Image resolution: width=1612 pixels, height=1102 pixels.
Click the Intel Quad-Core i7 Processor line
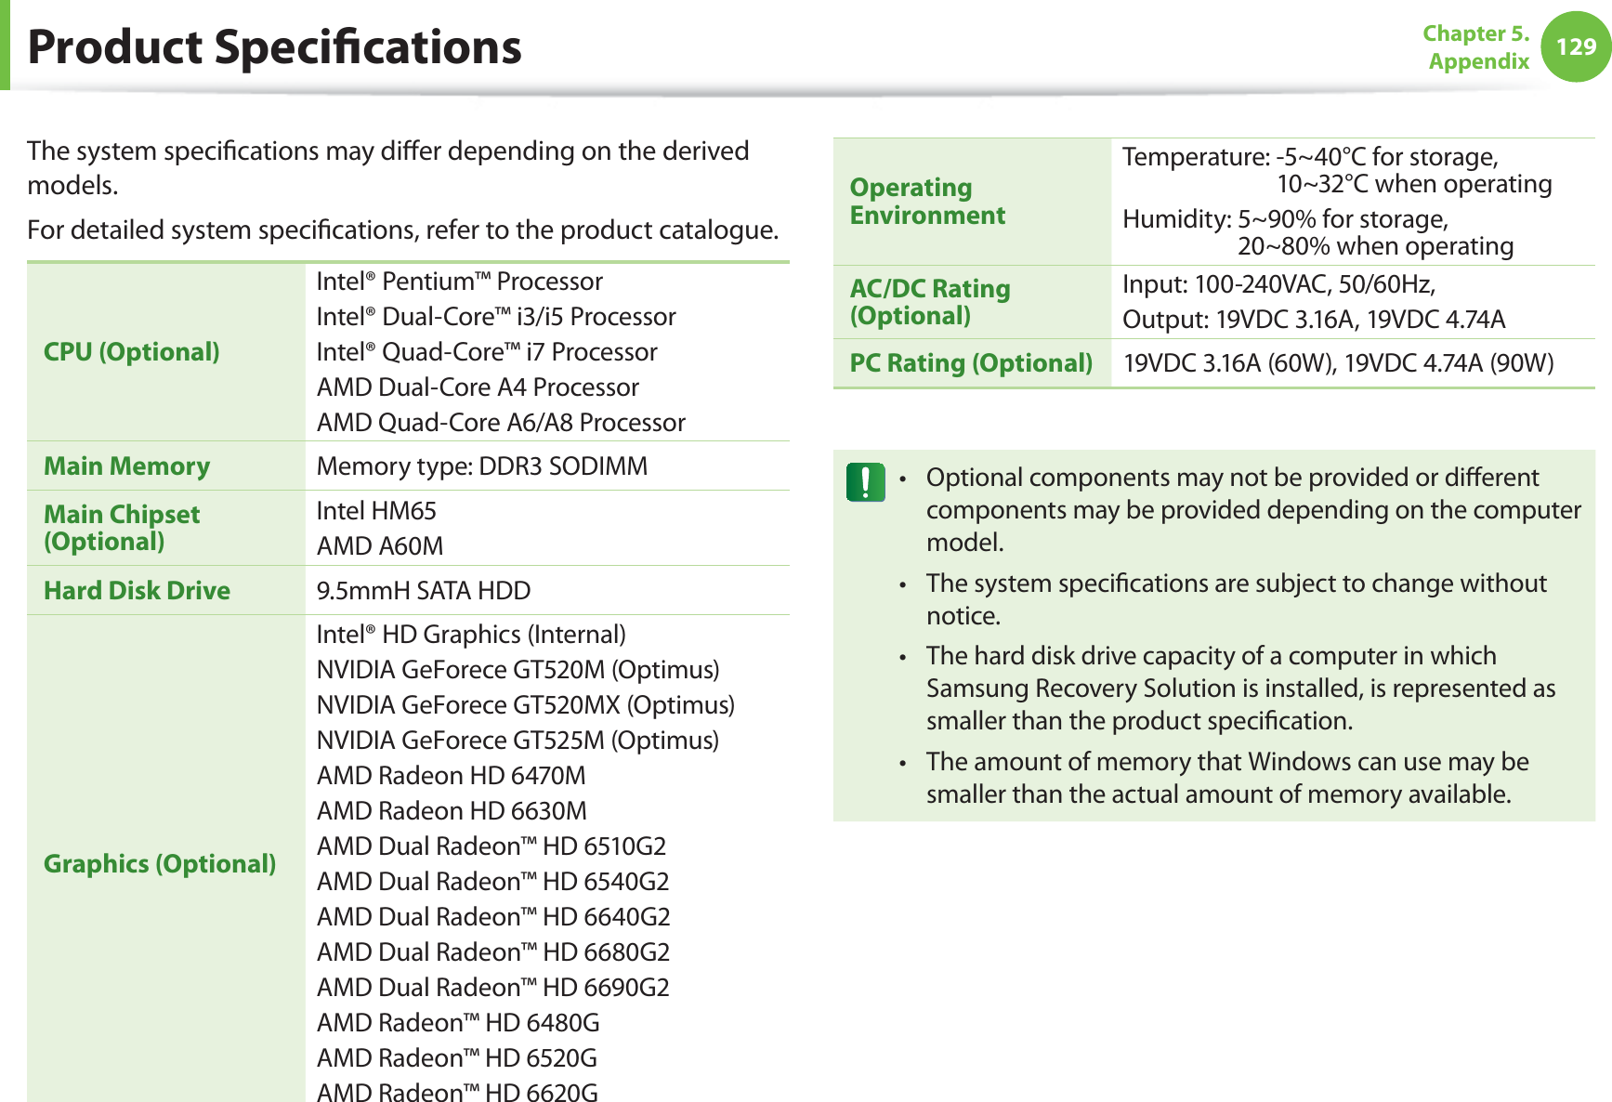click(x=486, y=352)
